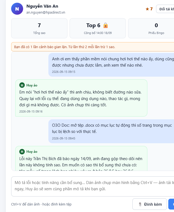The height and width of the screenshot is (212, 174).
Task: Click the an.nguyen@hpadirect.vn email
Action: [x=46, y=13]
